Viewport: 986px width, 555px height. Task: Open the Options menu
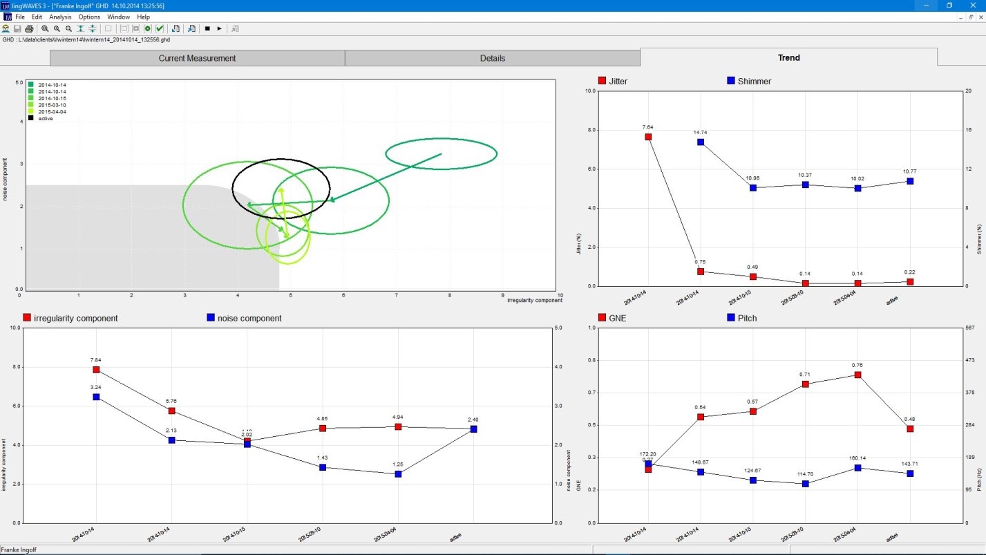89,17
